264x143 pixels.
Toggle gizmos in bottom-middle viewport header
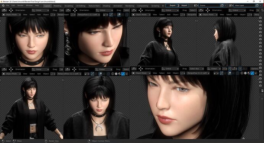(x=92, y=74)
